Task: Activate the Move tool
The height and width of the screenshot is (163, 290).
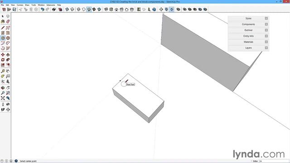Action: pyautogui.click(x=3, y=55)
